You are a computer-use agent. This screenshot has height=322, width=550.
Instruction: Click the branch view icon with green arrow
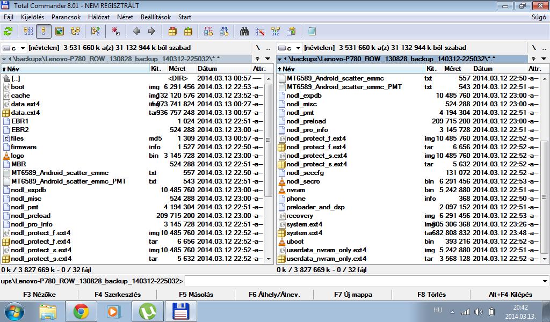coord(96,32)
